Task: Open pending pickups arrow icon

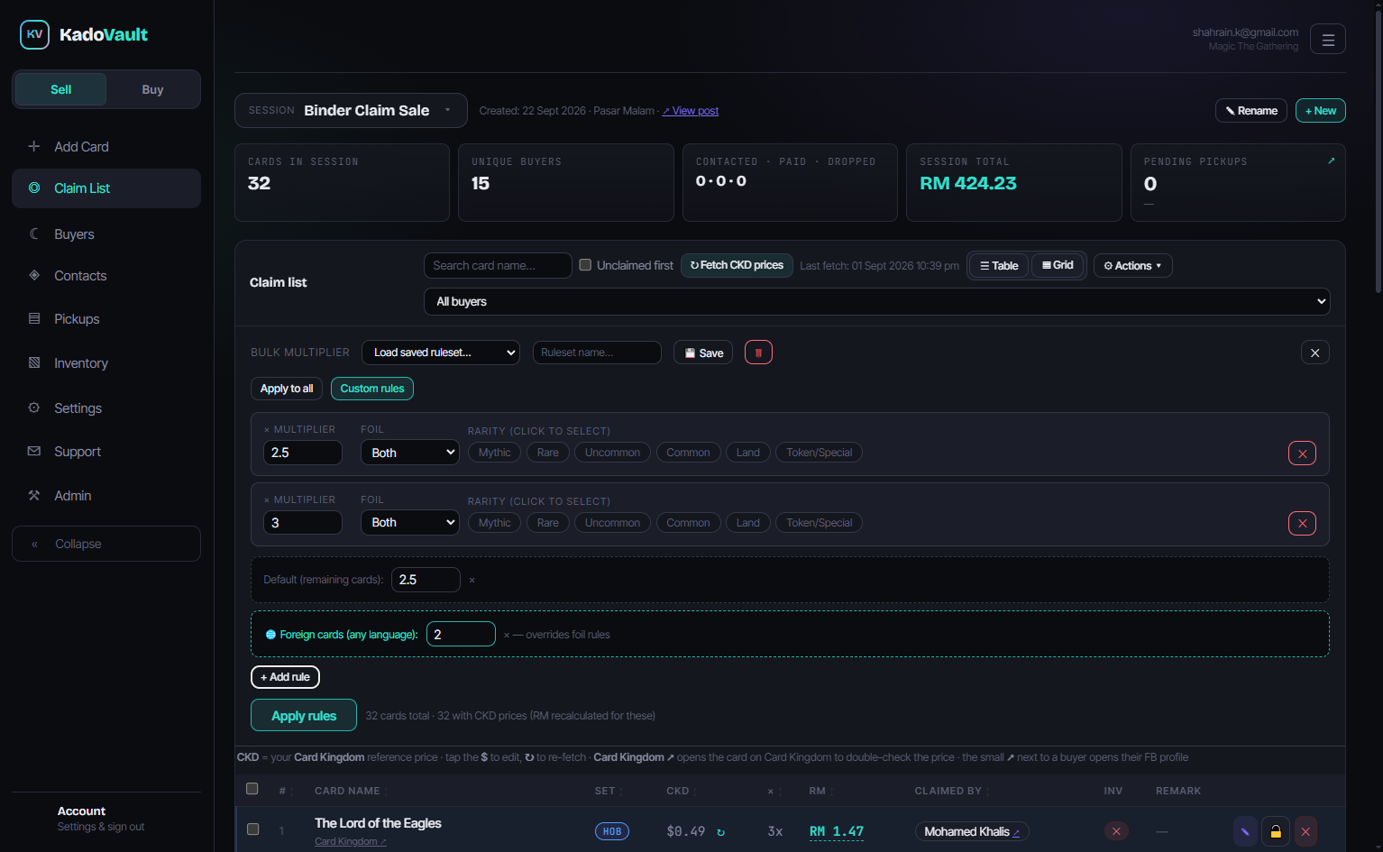Action: 1332,160
